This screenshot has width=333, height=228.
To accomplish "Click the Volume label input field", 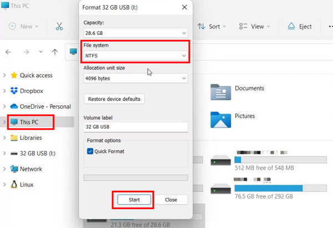I will tap(135, 127).
